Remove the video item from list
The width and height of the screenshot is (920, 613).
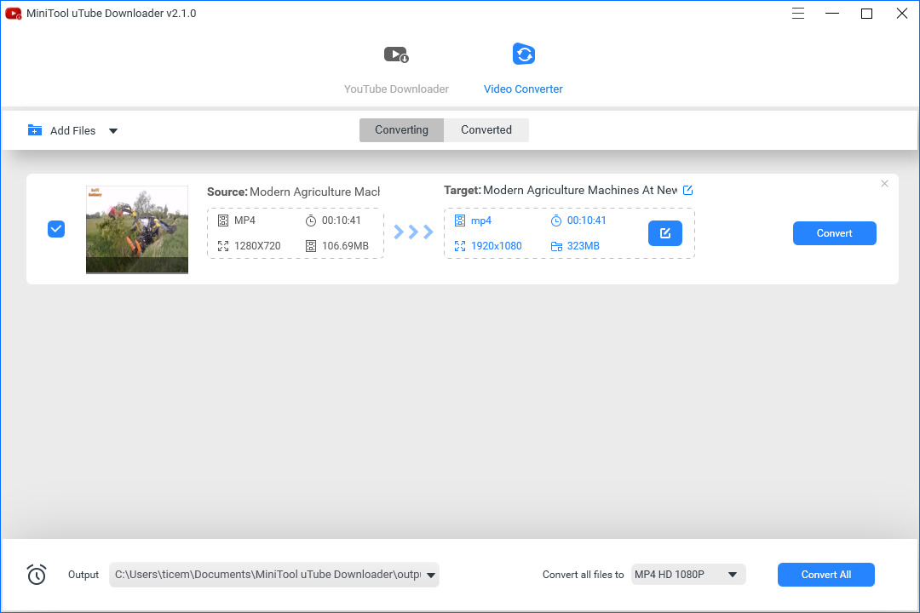(884, 184)
